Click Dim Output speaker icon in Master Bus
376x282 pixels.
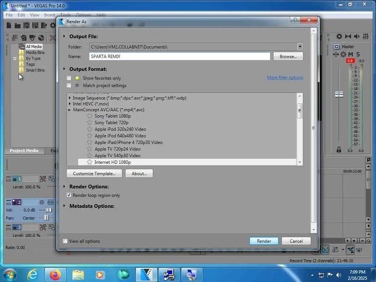(357, 36)
